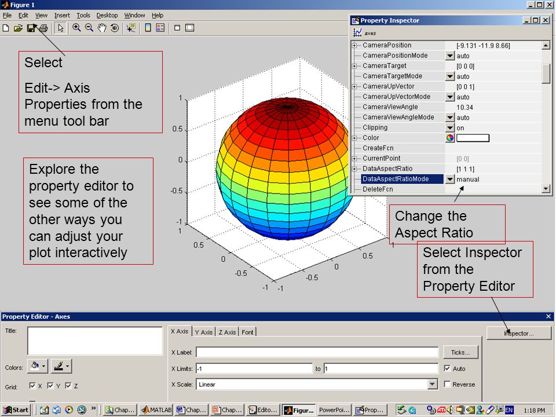Print the figure with the printer icon
The image size is (556, 417).
(43, 28)
